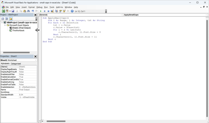Click the Break (pause) icon
209x123 pixels.
(45, 11)
